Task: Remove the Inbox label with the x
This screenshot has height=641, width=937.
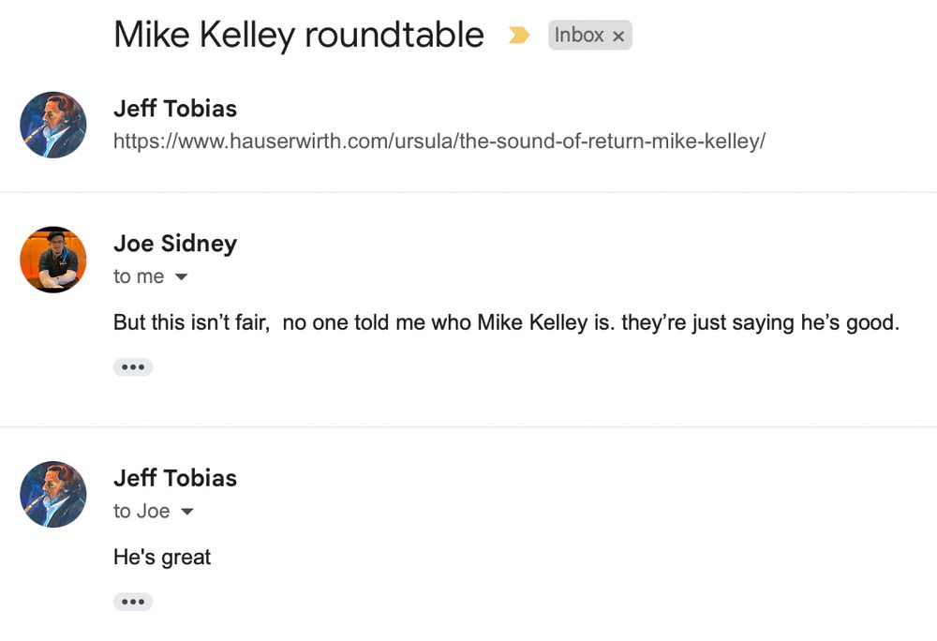Action: tap(618, 37)
